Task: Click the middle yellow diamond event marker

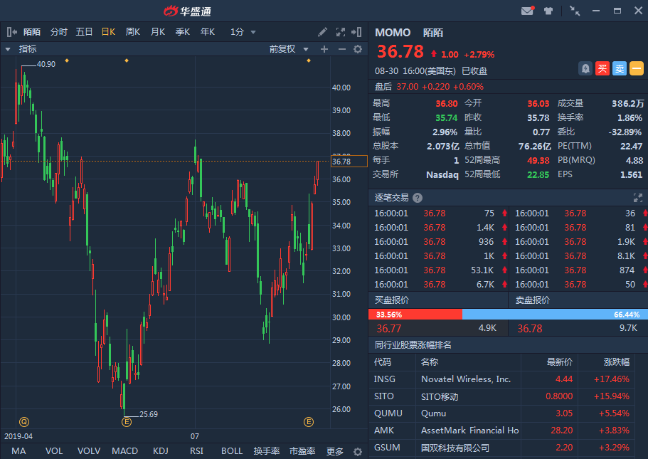Action: click(x=127, y=60)
